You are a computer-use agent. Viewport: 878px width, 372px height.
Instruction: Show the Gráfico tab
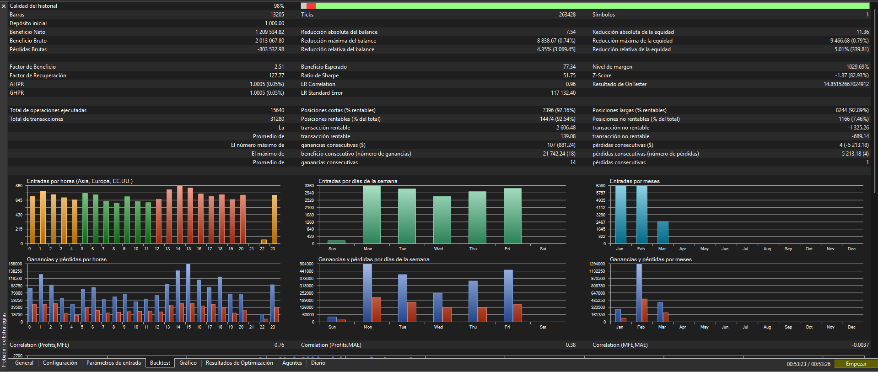pyautogui.click(x=188, y=363)
